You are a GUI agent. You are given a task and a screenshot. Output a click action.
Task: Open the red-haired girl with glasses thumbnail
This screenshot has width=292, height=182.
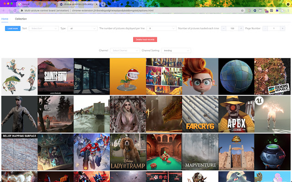click(200, 76)
